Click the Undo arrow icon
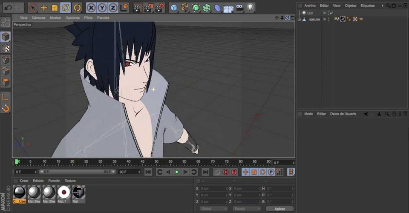Viewport: 409px width, 213px height. pyautogui.click(x=8, y=8)
